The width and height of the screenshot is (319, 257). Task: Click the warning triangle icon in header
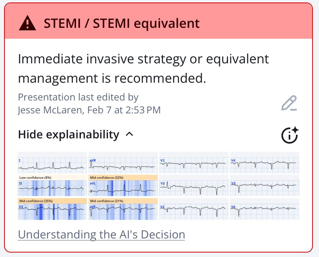tap(27, 23)
